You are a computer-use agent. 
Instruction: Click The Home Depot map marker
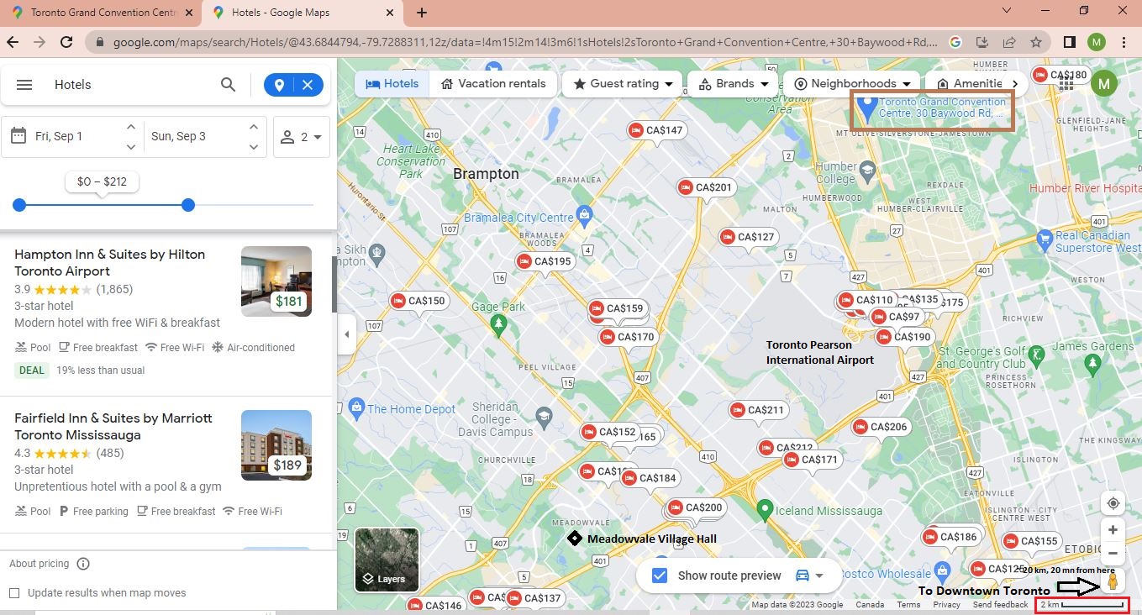tap(356, 408)
